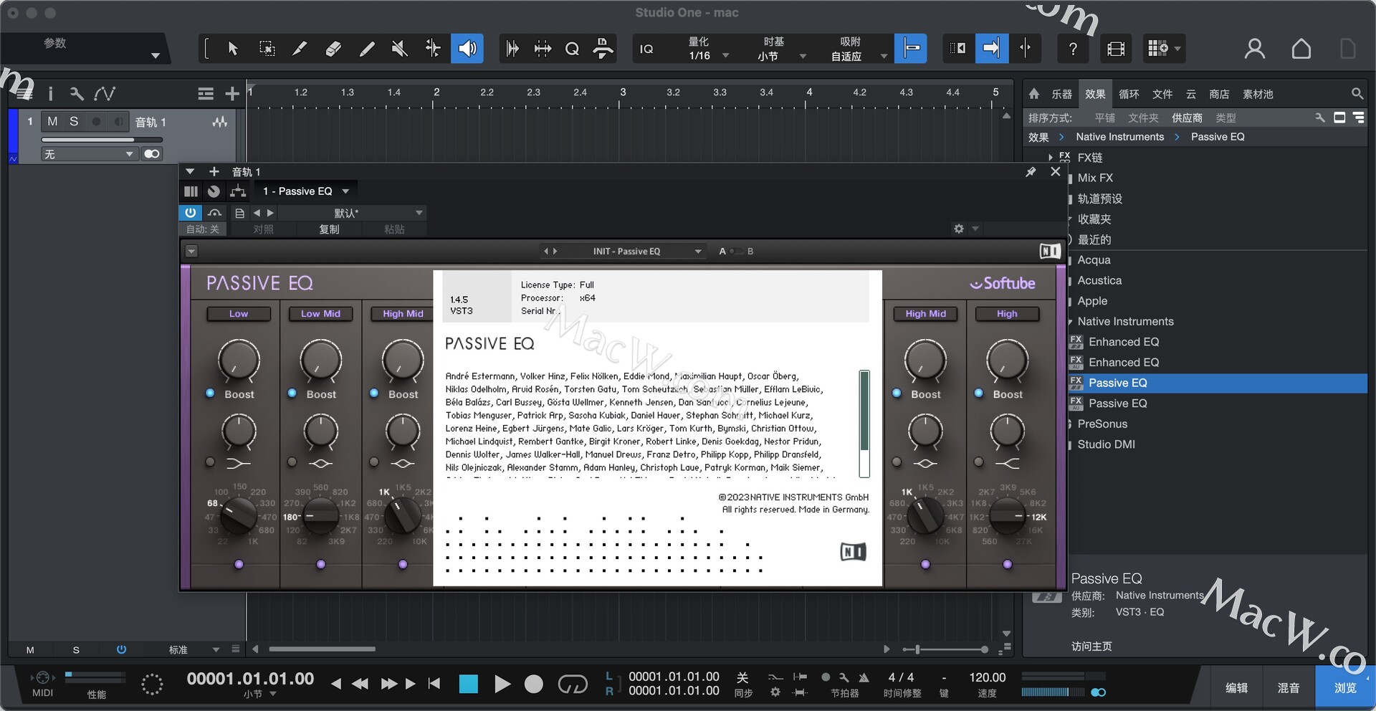Add a new track with plus icon

pyautogui.click(x=232, y=94)
